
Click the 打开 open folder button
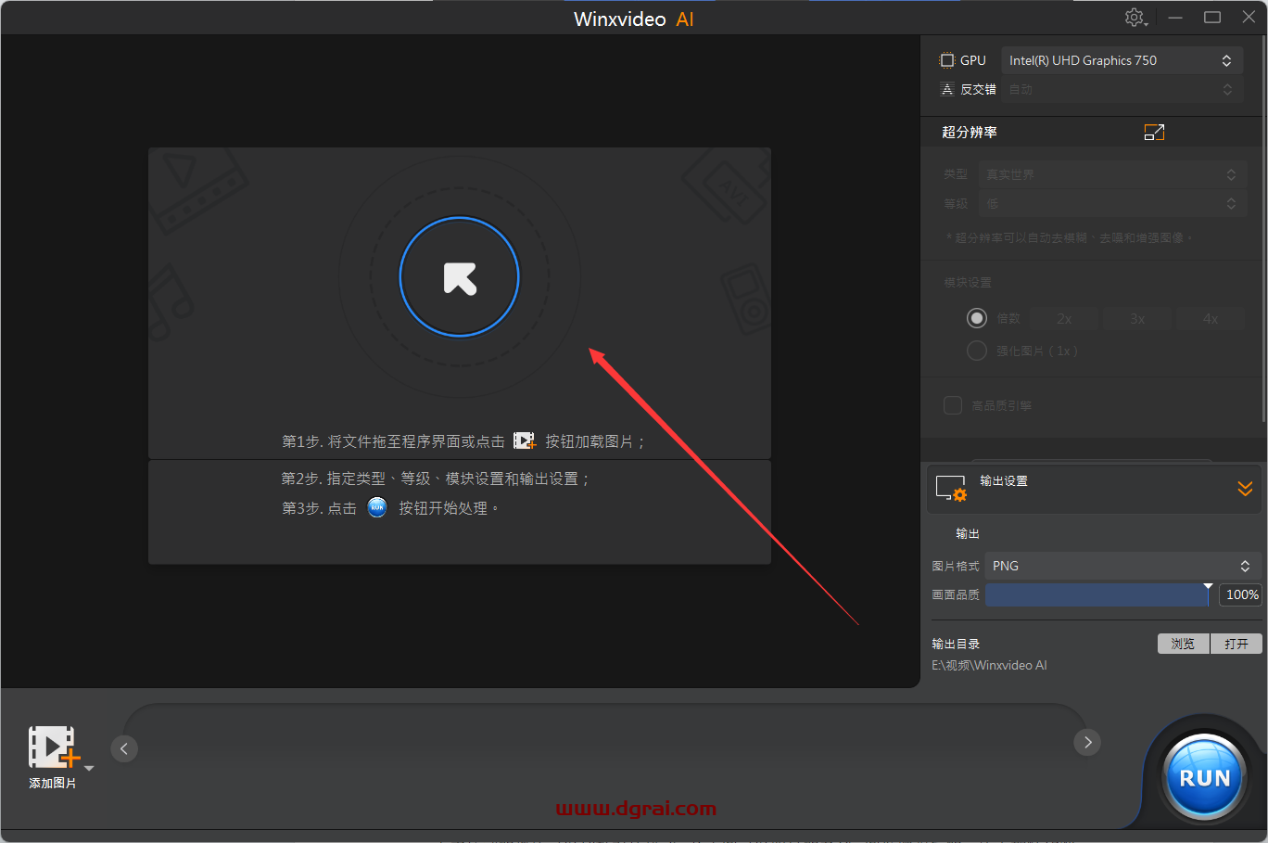coord(1236,644)
